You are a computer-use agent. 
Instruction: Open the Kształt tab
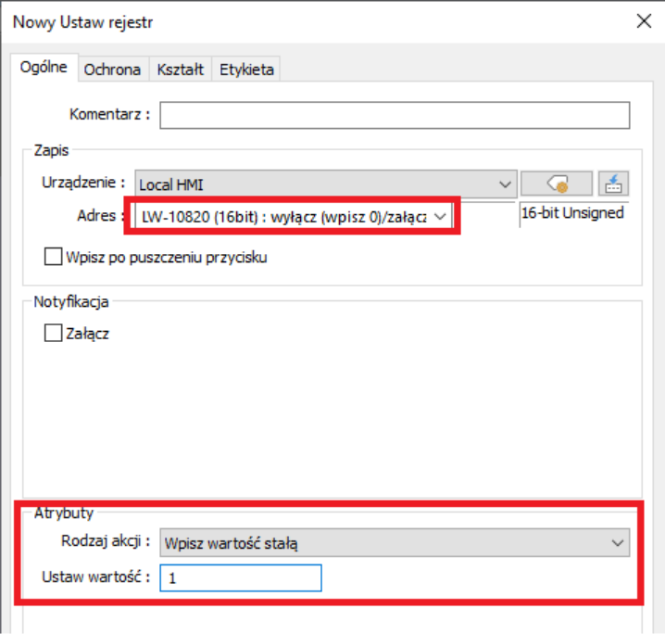[181, 70]
